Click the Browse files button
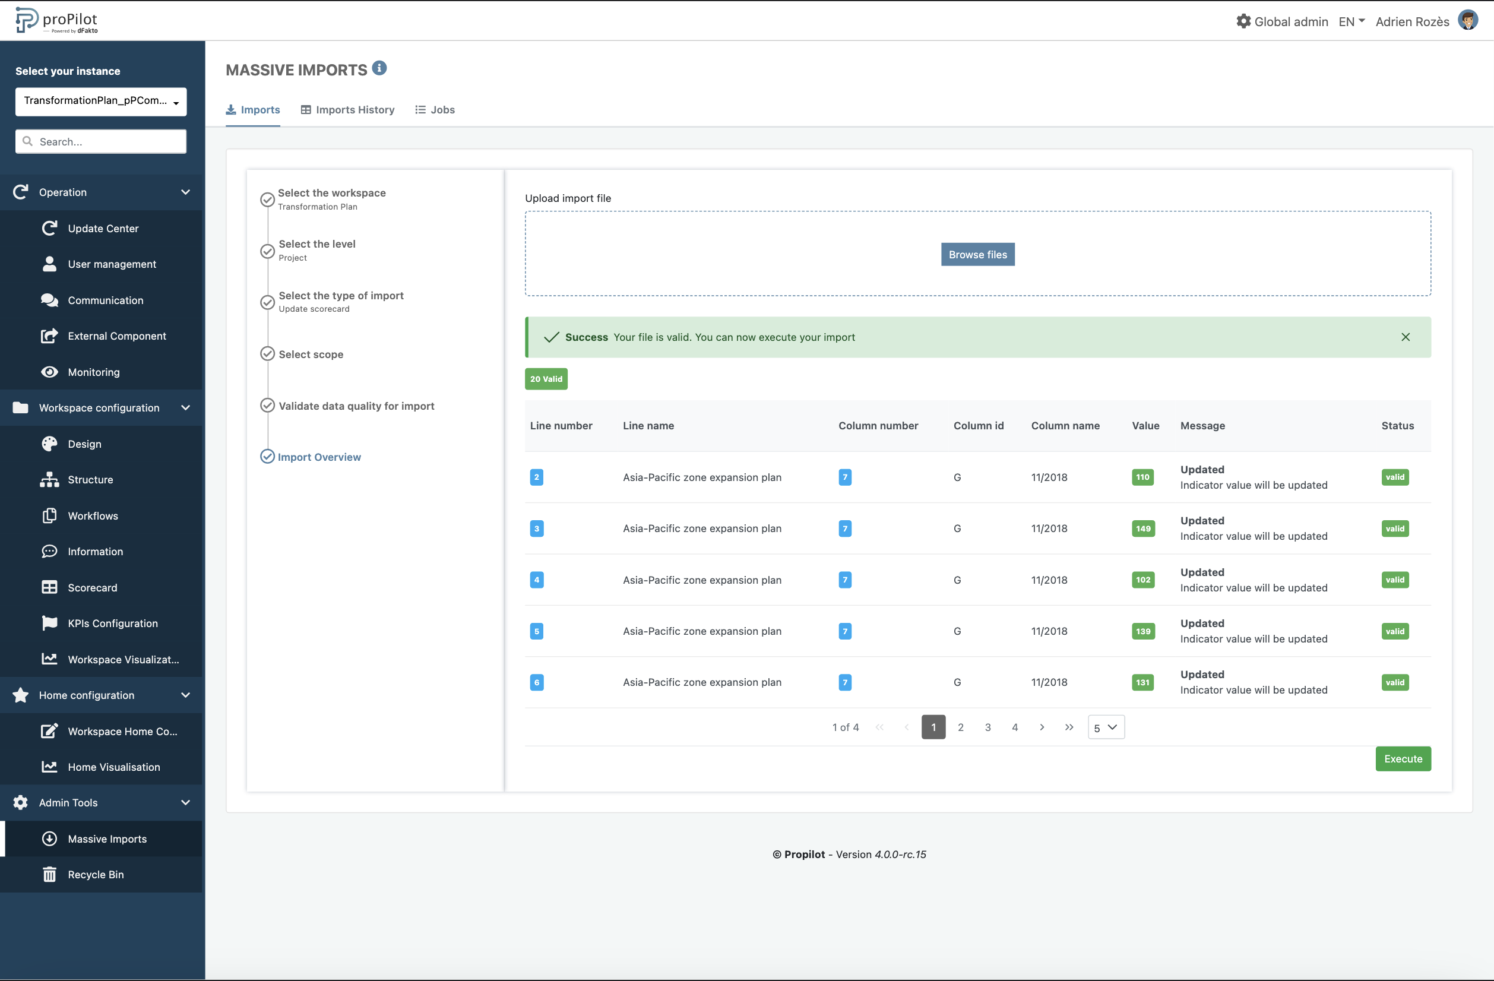The width and height of the screenshot is (1494, 981). [x=977, y=254]
